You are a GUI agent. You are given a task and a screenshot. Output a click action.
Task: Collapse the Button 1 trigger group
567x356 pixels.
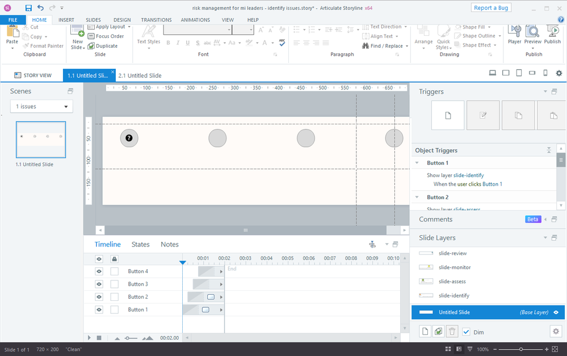418,163
